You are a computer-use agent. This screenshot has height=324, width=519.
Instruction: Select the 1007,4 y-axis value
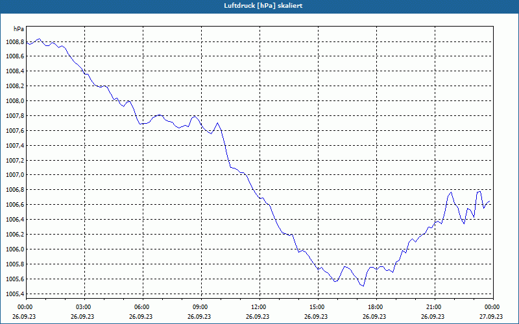15,146
